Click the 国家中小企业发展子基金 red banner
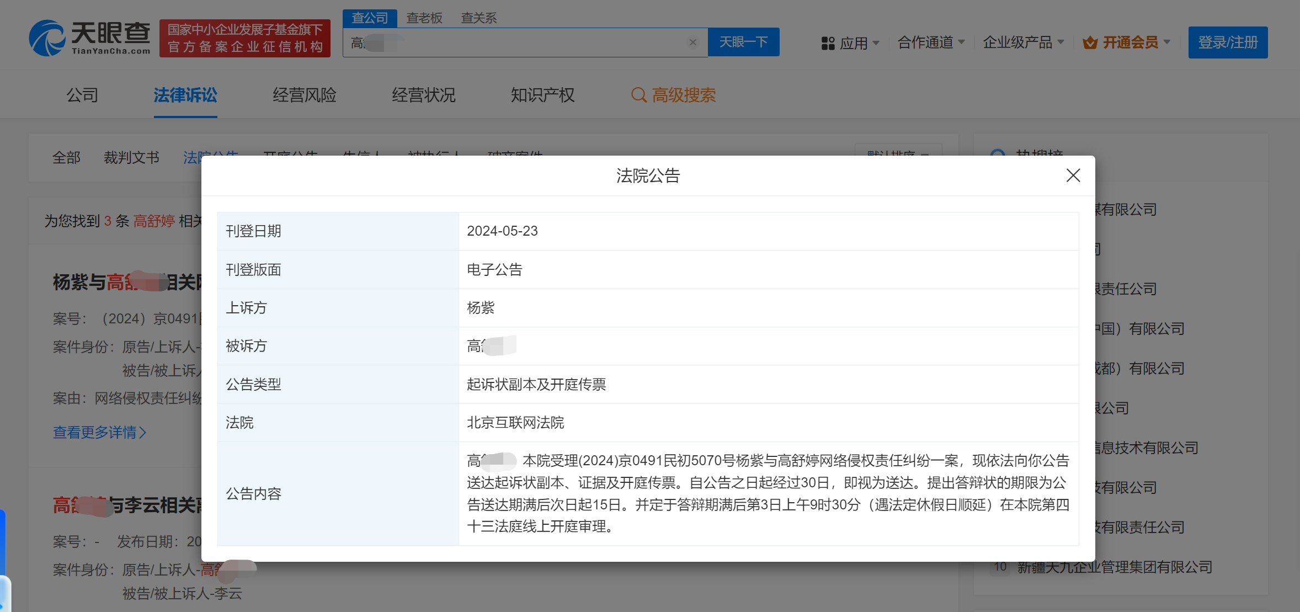1300x612 pixels. point(245,38)
